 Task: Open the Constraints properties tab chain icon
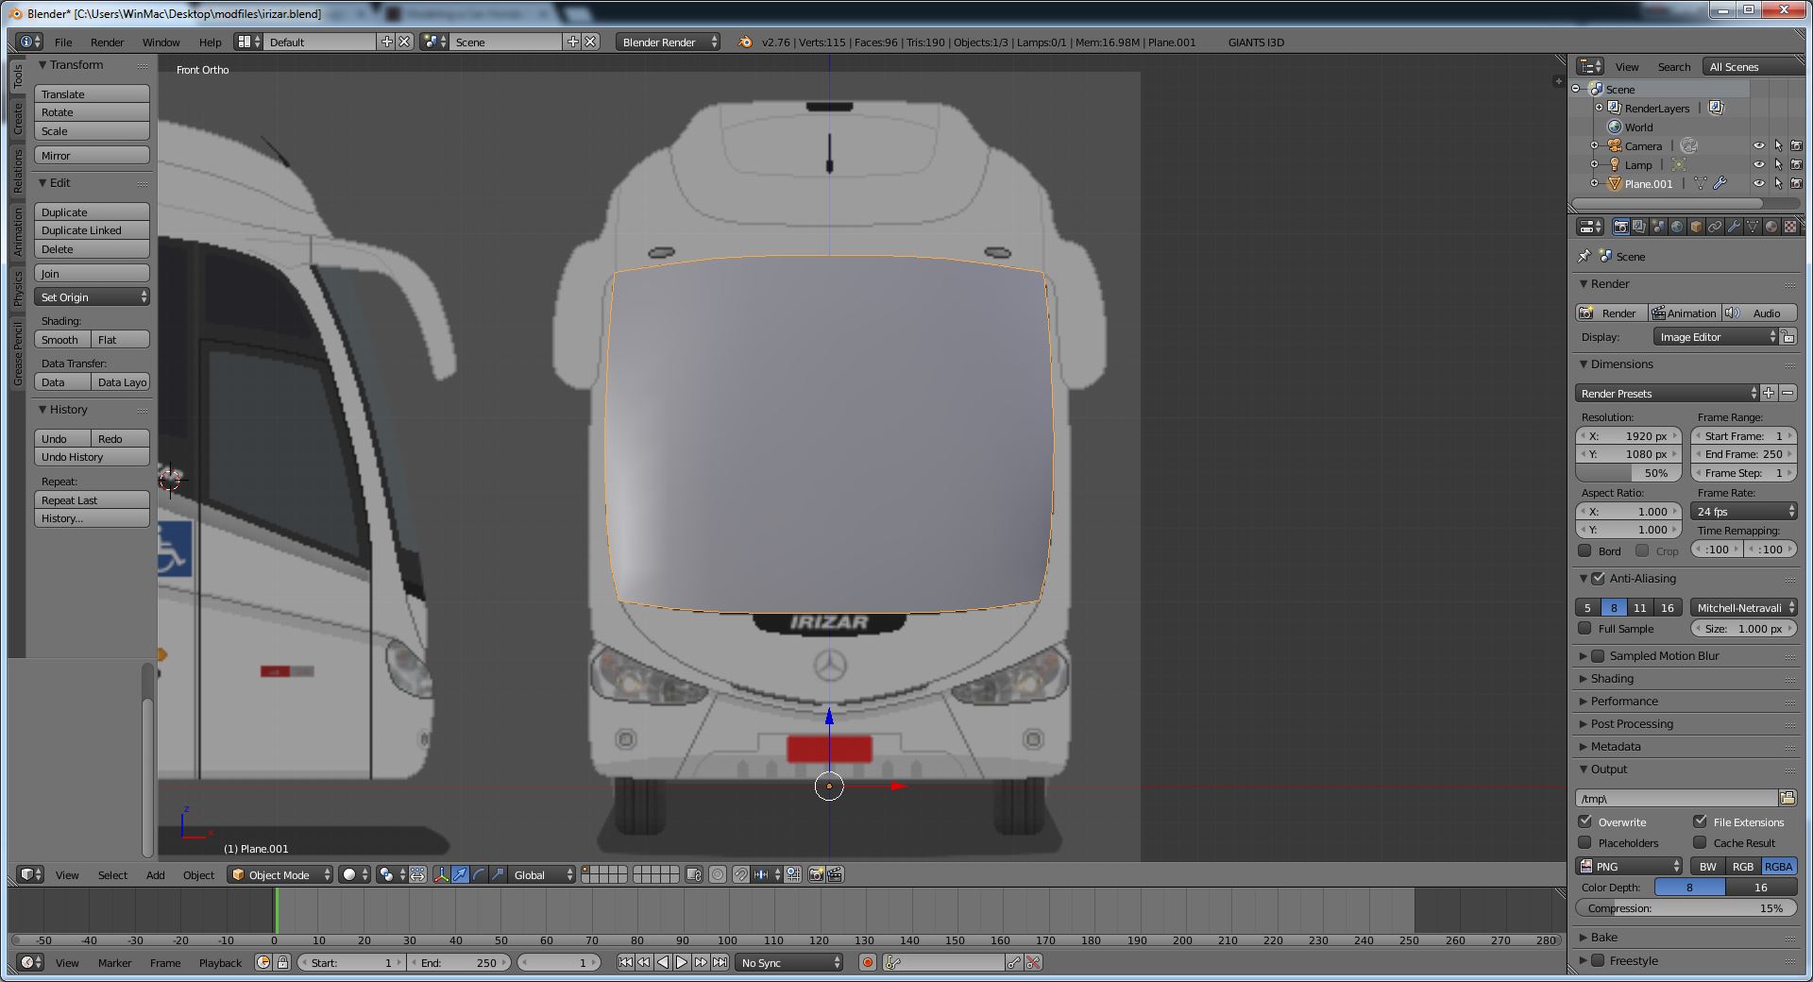(x=1715, y=227)
